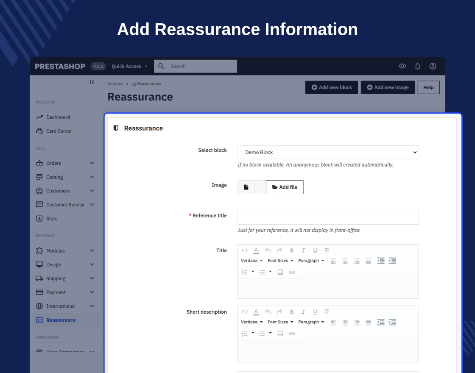Toggle underline in the Title editor
The width and height of the screenshot is (475, 373).
pos(315,251)
